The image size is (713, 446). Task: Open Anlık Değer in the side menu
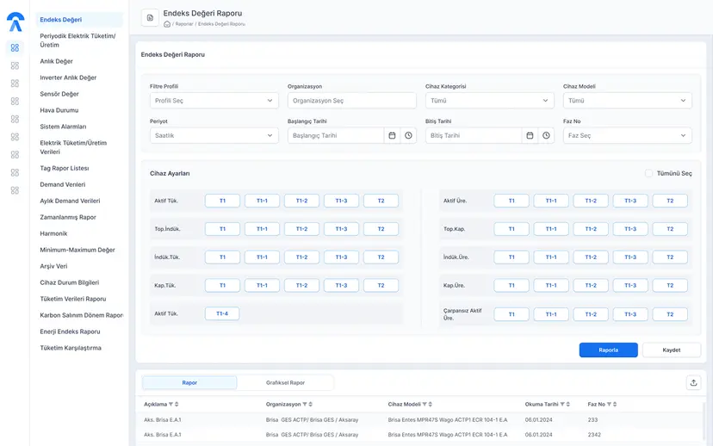click(56, 61)
